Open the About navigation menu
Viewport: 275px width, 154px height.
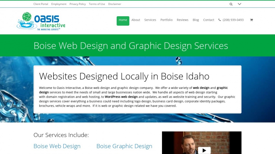click(136, 20)
